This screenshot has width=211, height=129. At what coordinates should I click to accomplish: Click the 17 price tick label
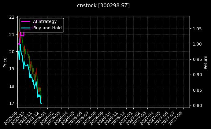click(12, 103)
